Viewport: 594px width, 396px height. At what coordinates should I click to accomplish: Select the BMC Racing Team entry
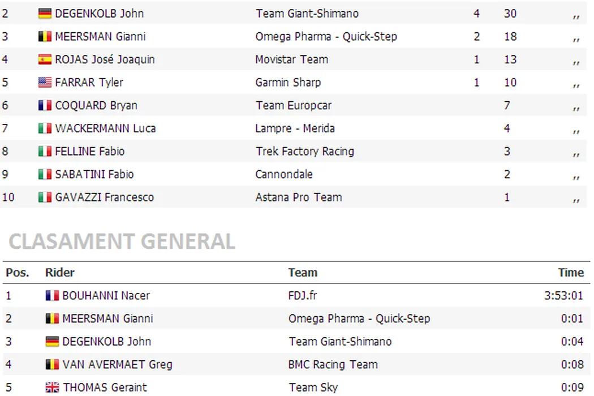pyautogui.click(x=333, y=365)
